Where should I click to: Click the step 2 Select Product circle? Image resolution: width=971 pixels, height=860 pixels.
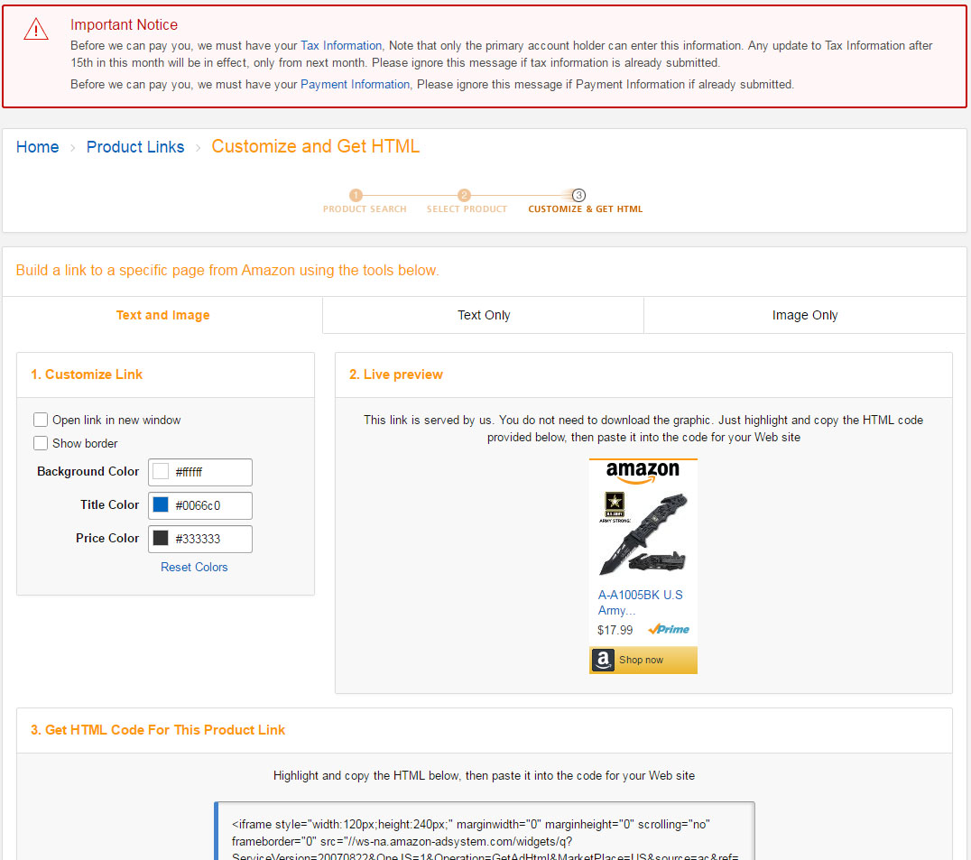(465, 195)
